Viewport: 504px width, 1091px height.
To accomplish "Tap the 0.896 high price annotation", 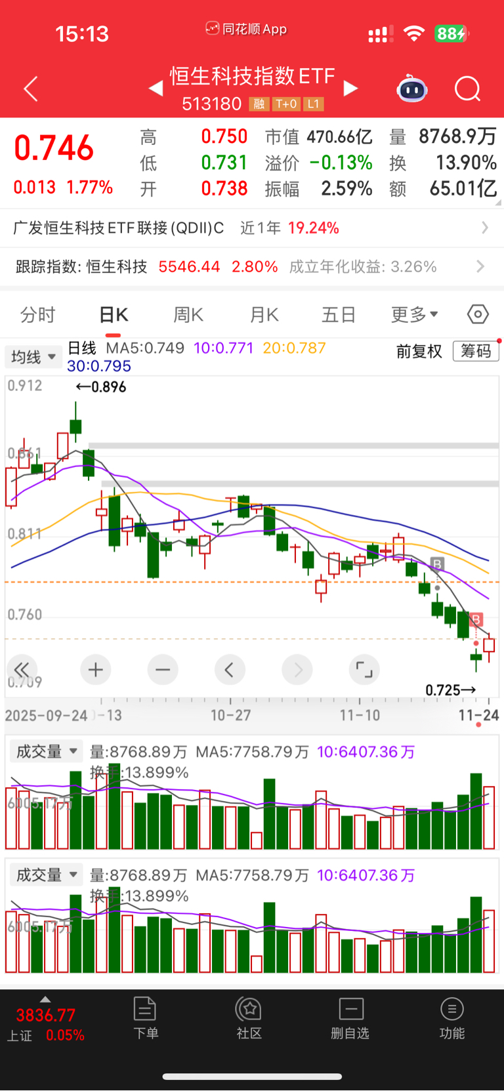I will tap(101, 387).
